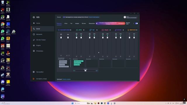Switch to the Чат tab
Image resolution: width=187 pixels, height=105 pixels.
coord(71,23)
